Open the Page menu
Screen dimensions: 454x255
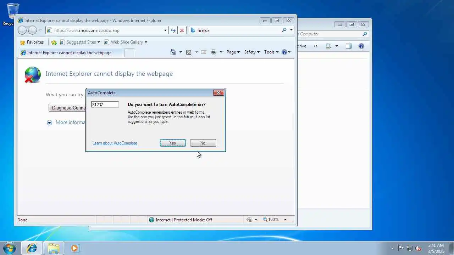pos(233,52)
